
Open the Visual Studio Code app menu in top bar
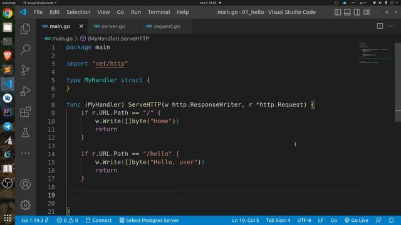point(40,2)
